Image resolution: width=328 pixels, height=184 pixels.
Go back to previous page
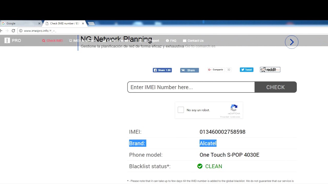pos(1,31)
